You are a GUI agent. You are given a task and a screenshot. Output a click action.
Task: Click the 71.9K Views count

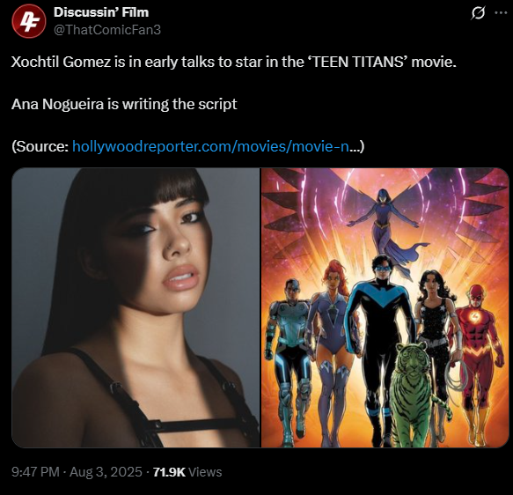[187, 472]
